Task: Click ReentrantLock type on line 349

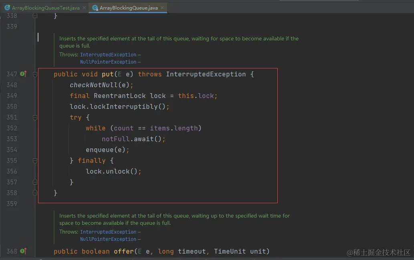Action: pos(119,96)
